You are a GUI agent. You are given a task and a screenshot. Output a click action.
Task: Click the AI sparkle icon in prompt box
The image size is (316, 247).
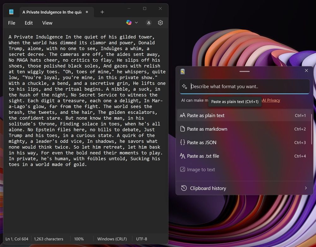tap(185, 87)
